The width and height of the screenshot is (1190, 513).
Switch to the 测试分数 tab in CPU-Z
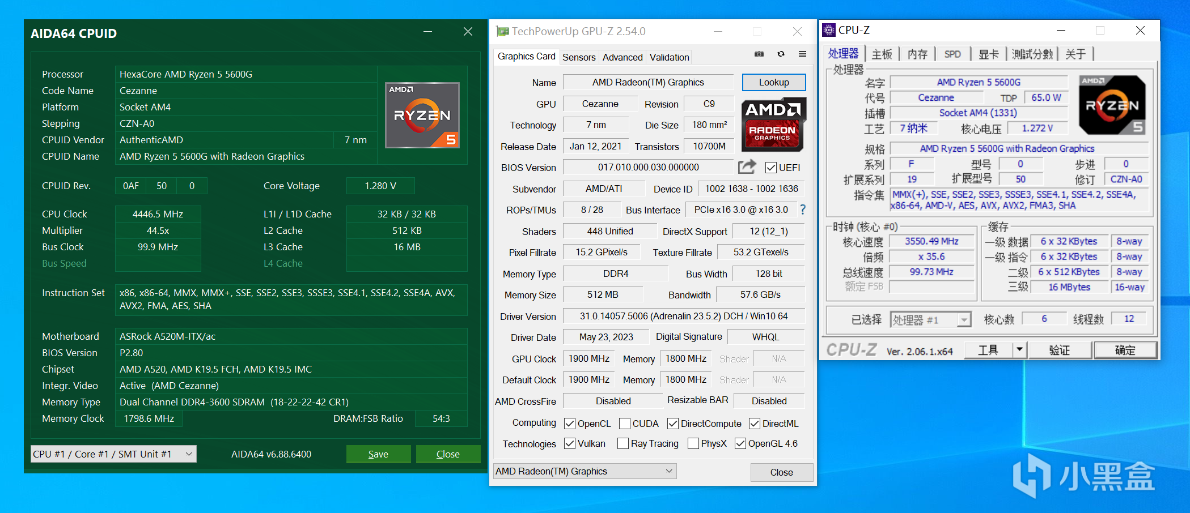click(1032, 54)
